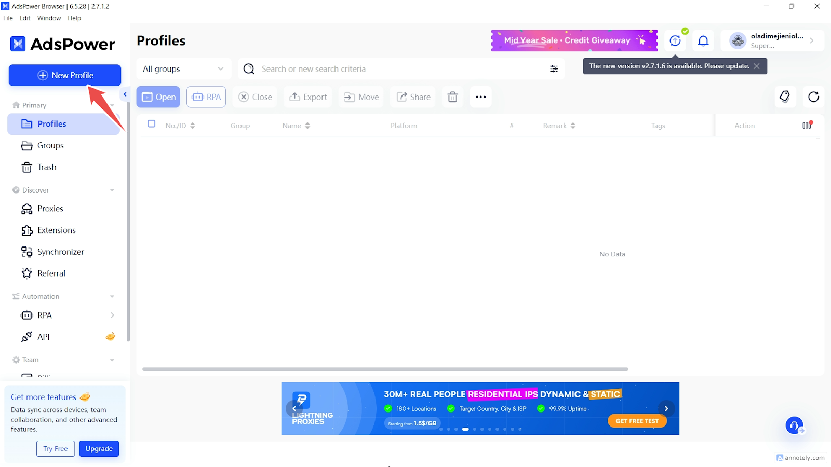Viewport: 831px width, 467px height.
Task: Open the All groups dropdown
Action: click(184, 69)
